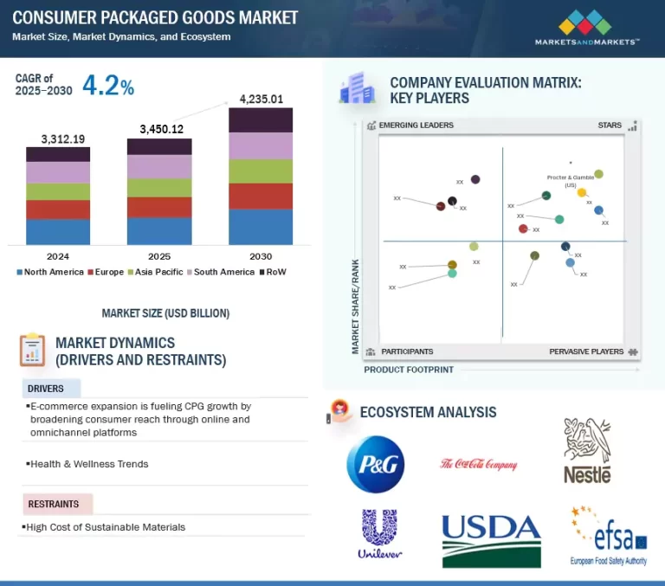The height and width of the screenshot is (586, 665).
Task: Click High Cost of Sustainable Materials text
Action: (x=106, y=526)
